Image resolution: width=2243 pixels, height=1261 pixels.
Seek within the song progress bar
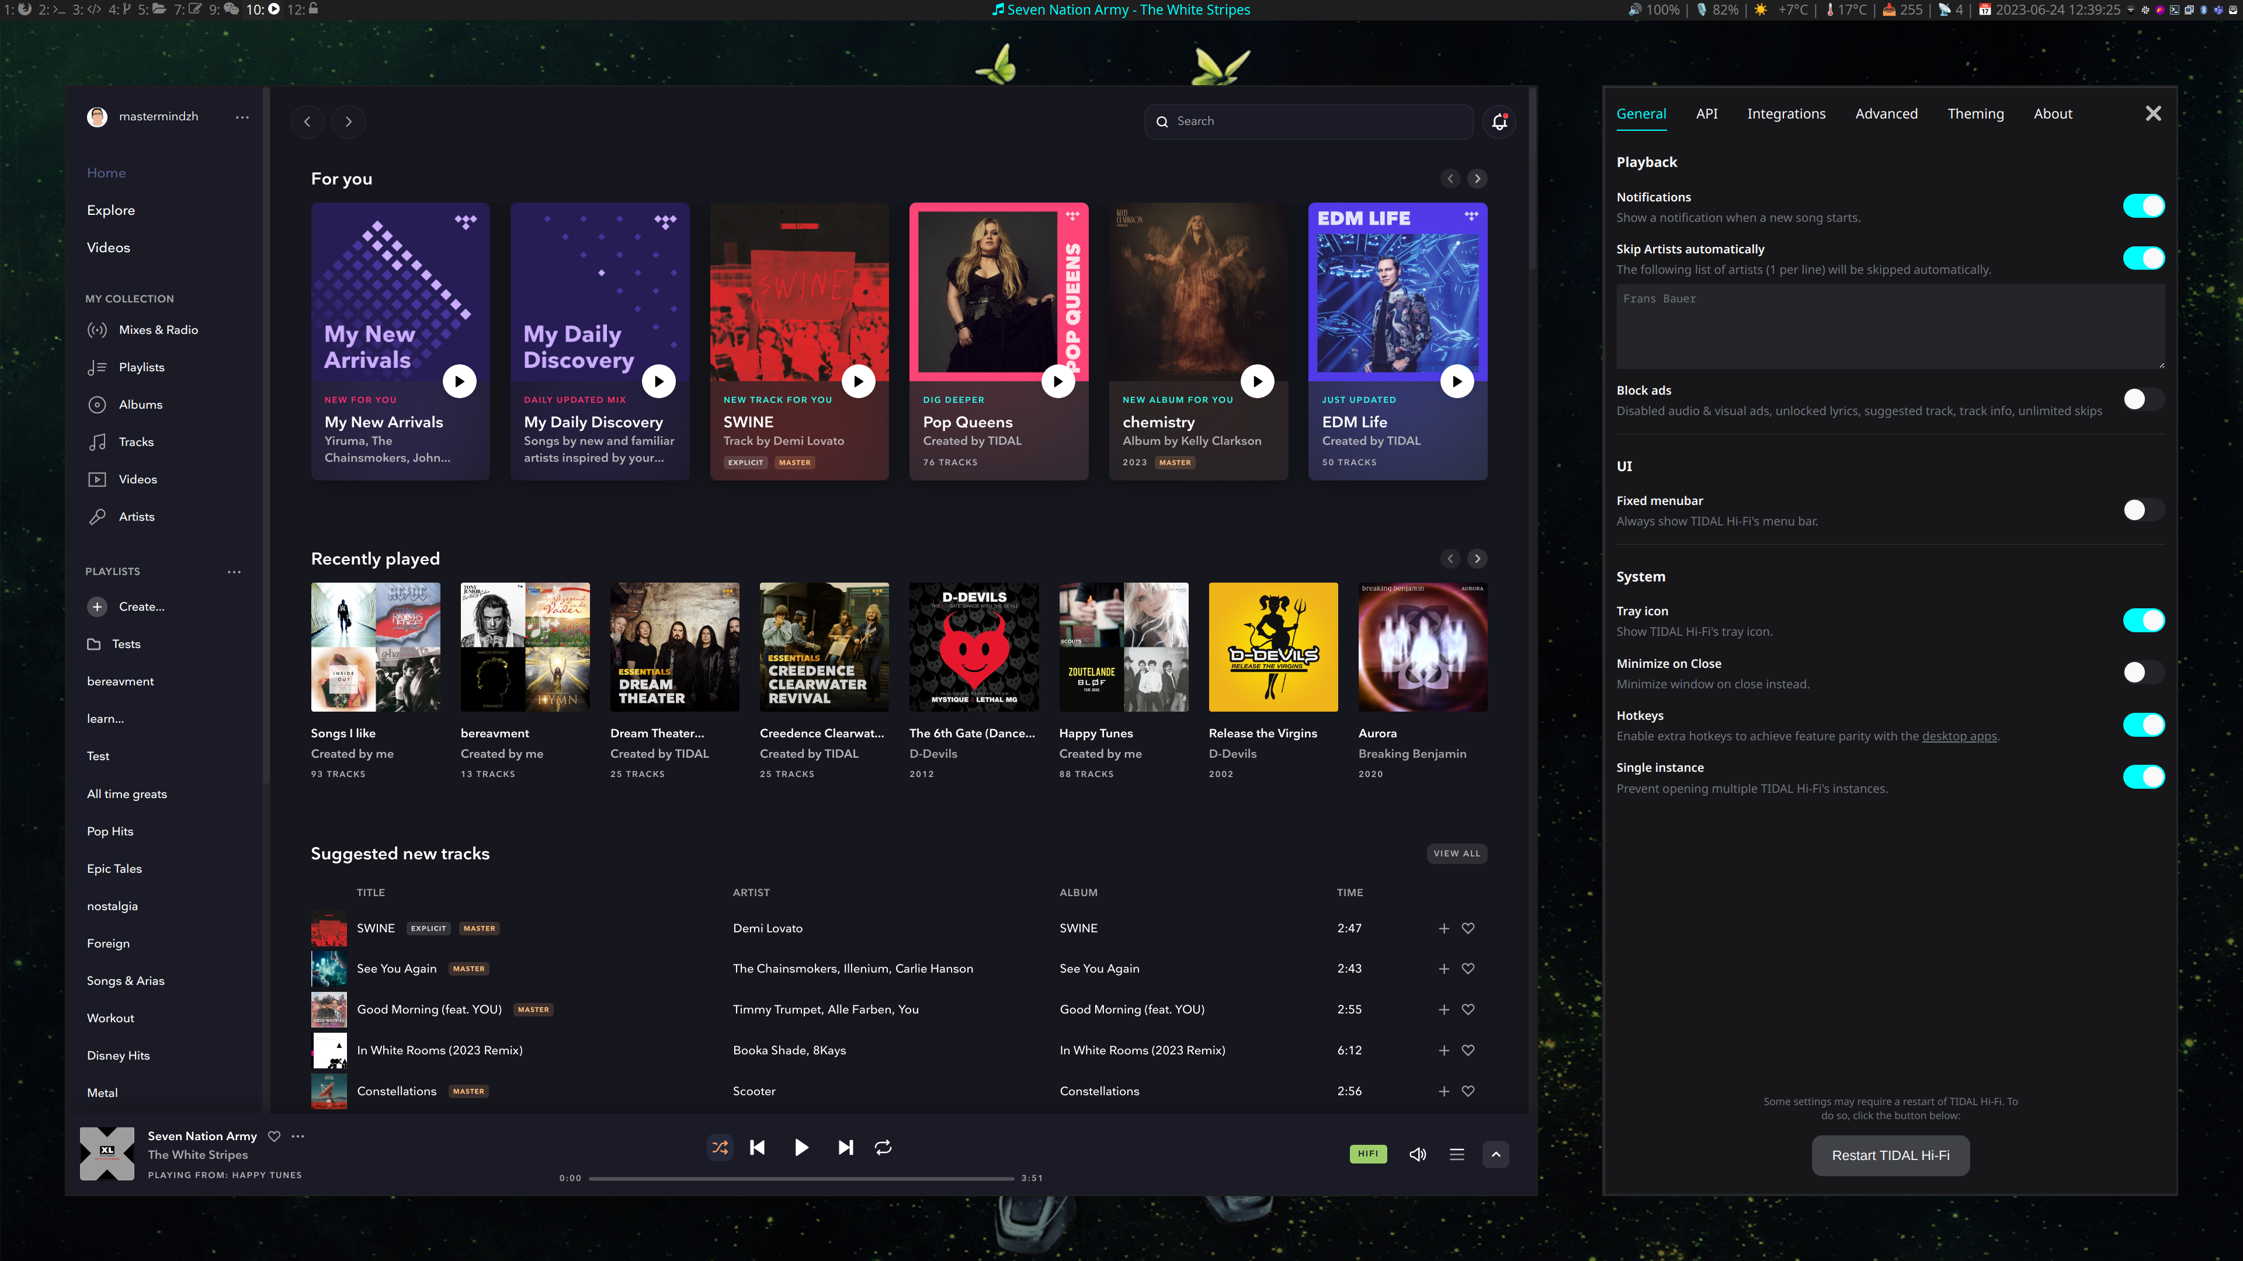tap(801, 1178)
